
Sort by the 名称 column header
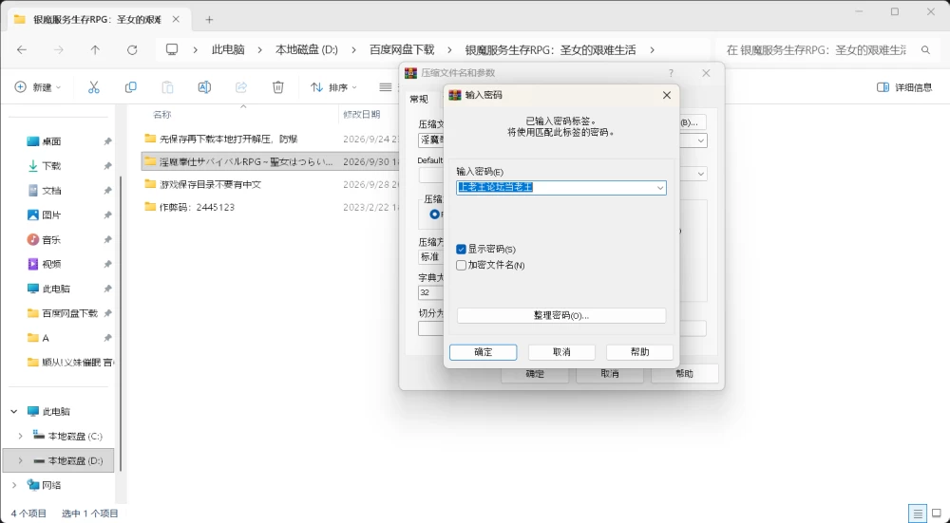162,115
